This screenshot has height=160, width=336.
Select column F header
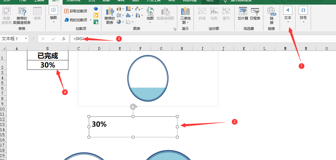click(140, 49)
